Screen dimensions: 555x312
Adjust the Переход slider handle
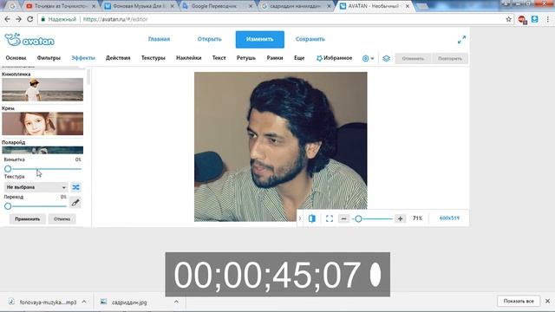tap(8, 206)
